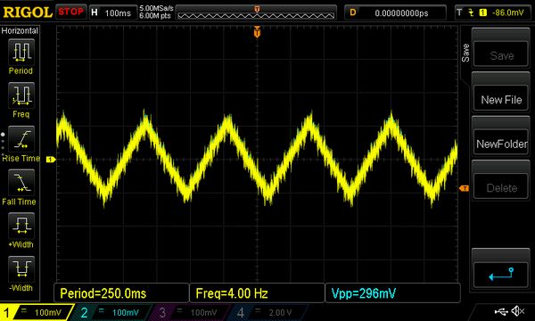Open the Save side tab
Screen dimensions: 535x321
pos(465,53)
